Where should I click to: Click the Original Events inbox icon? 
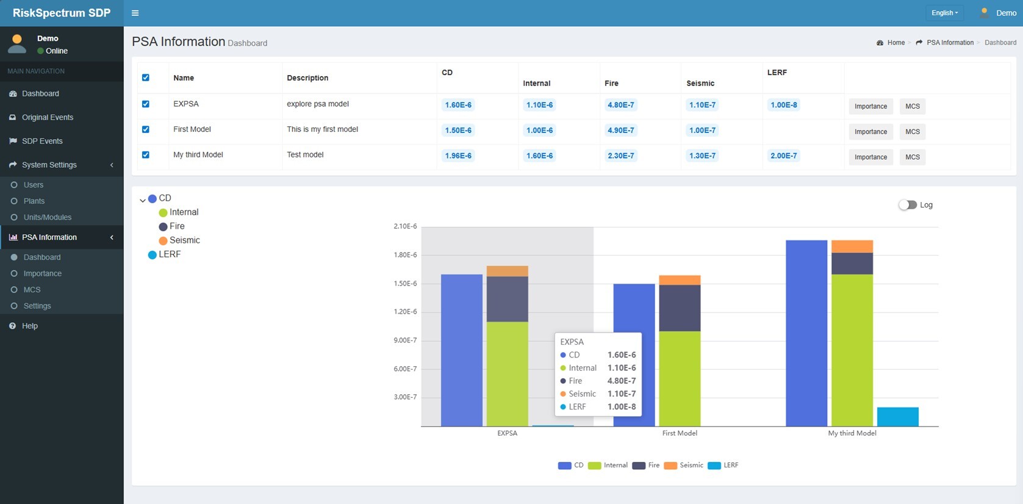[13, 117]
